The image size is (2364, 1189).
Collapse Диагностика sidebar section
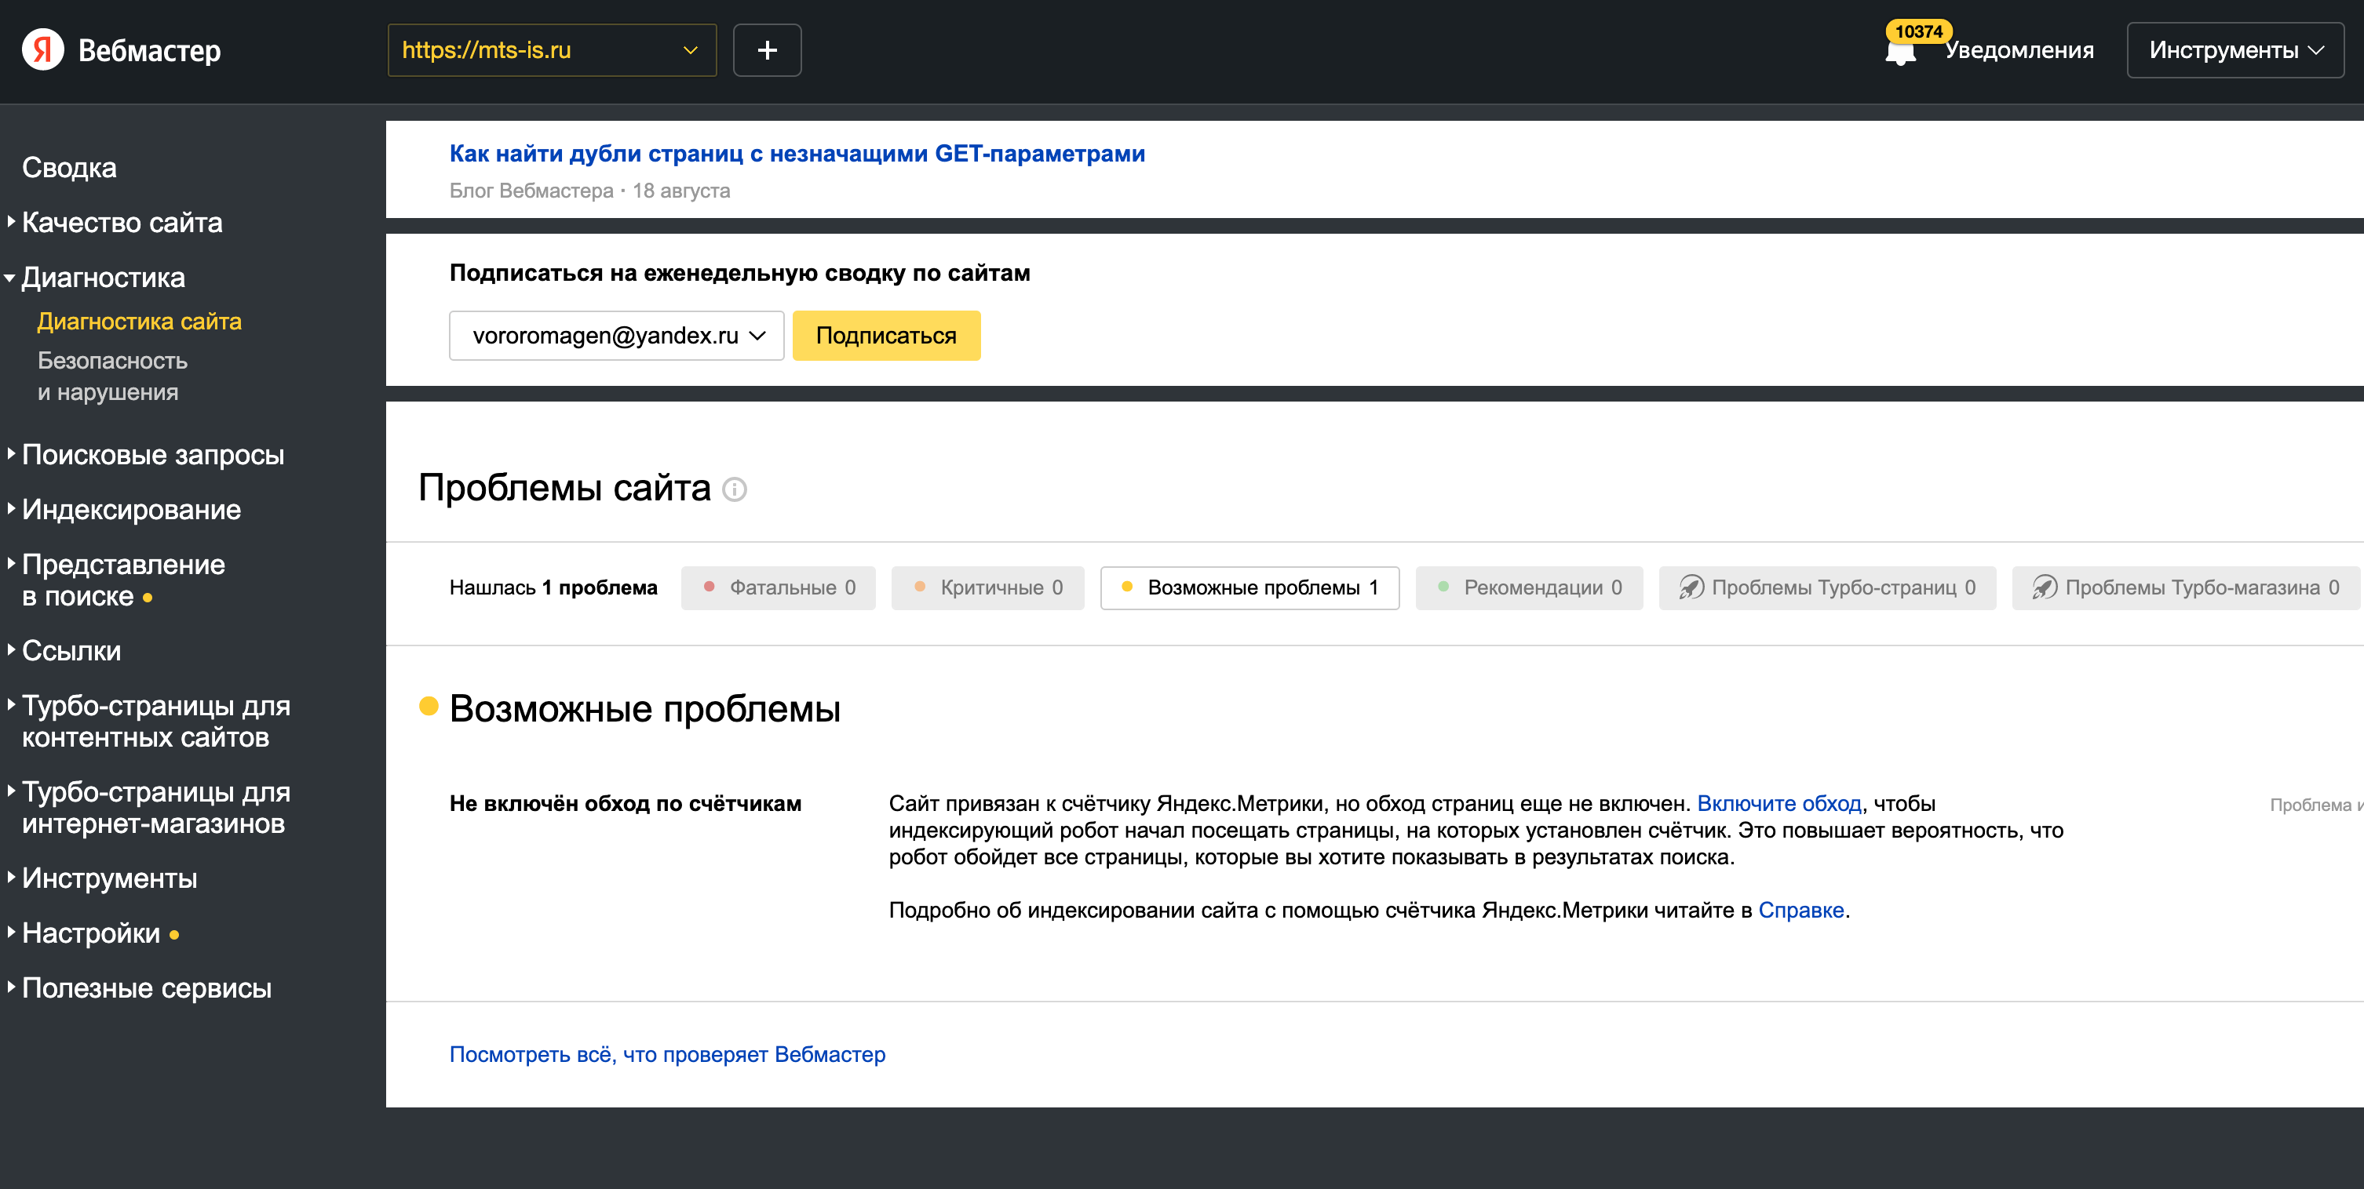(x=103, y=278)
